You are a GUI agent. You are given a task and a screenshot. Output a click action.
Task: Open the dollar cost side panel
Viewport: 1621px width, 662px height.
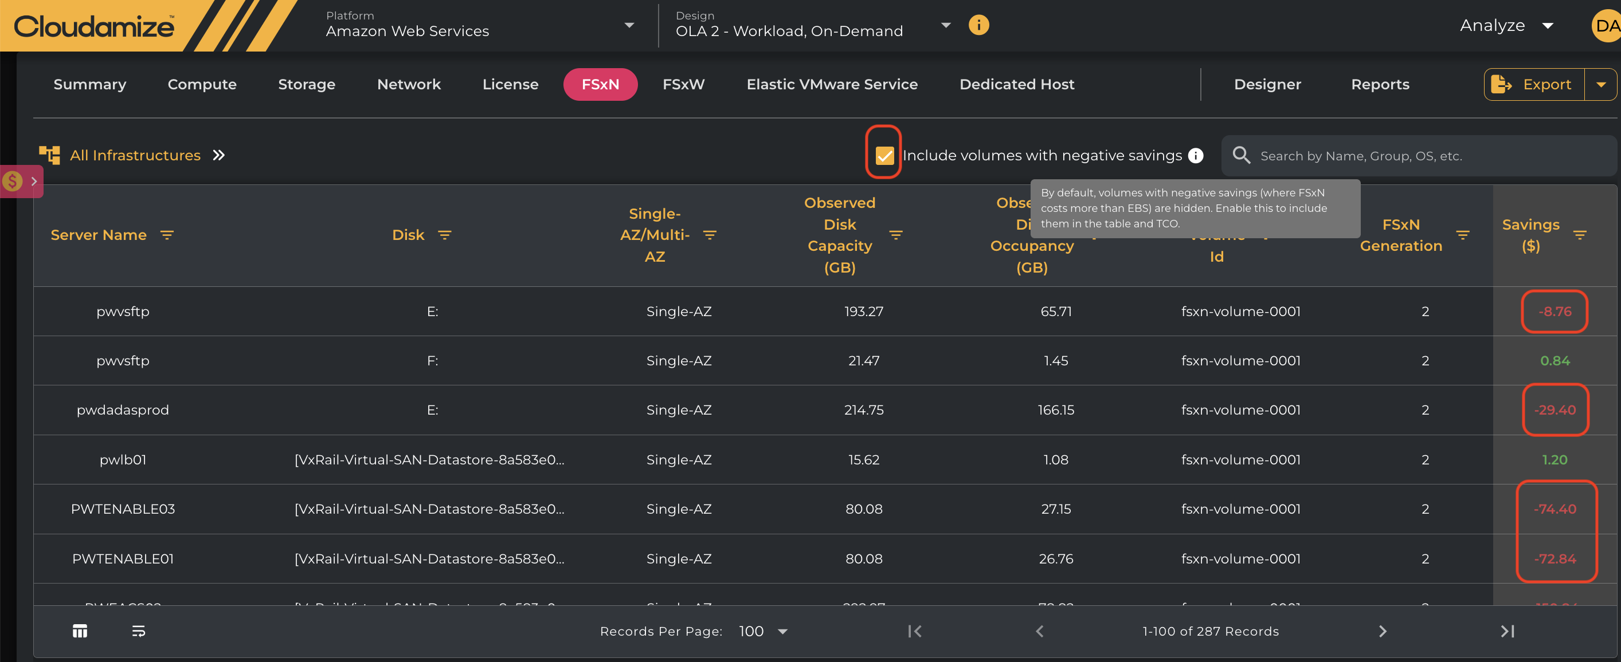[21, 181]
